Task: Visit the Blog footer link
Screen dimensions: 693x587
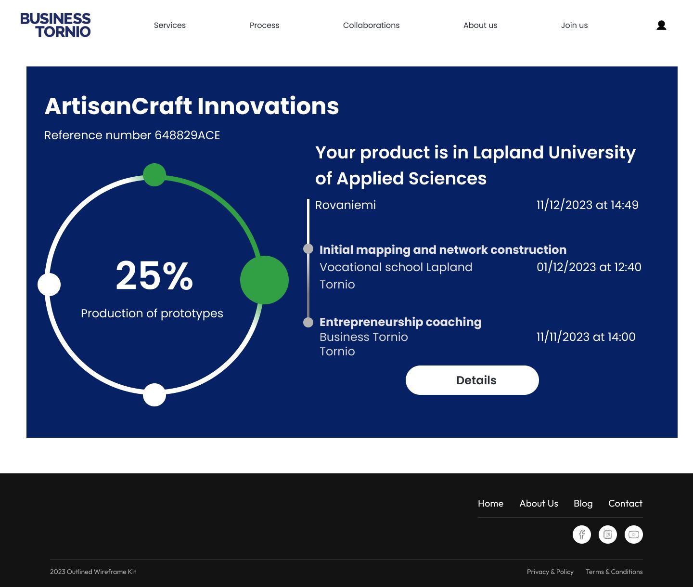Action: coord(583,503)
